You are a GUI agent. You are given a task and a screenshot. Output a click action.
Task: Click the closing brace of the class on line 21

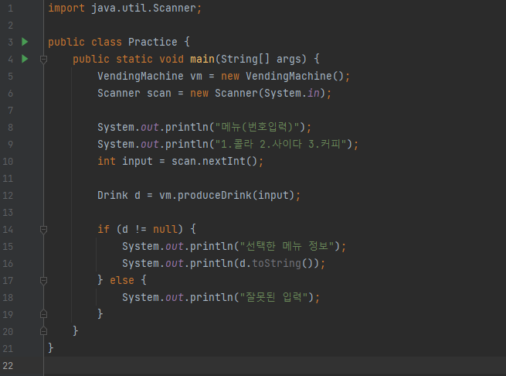tap(51, 348)
